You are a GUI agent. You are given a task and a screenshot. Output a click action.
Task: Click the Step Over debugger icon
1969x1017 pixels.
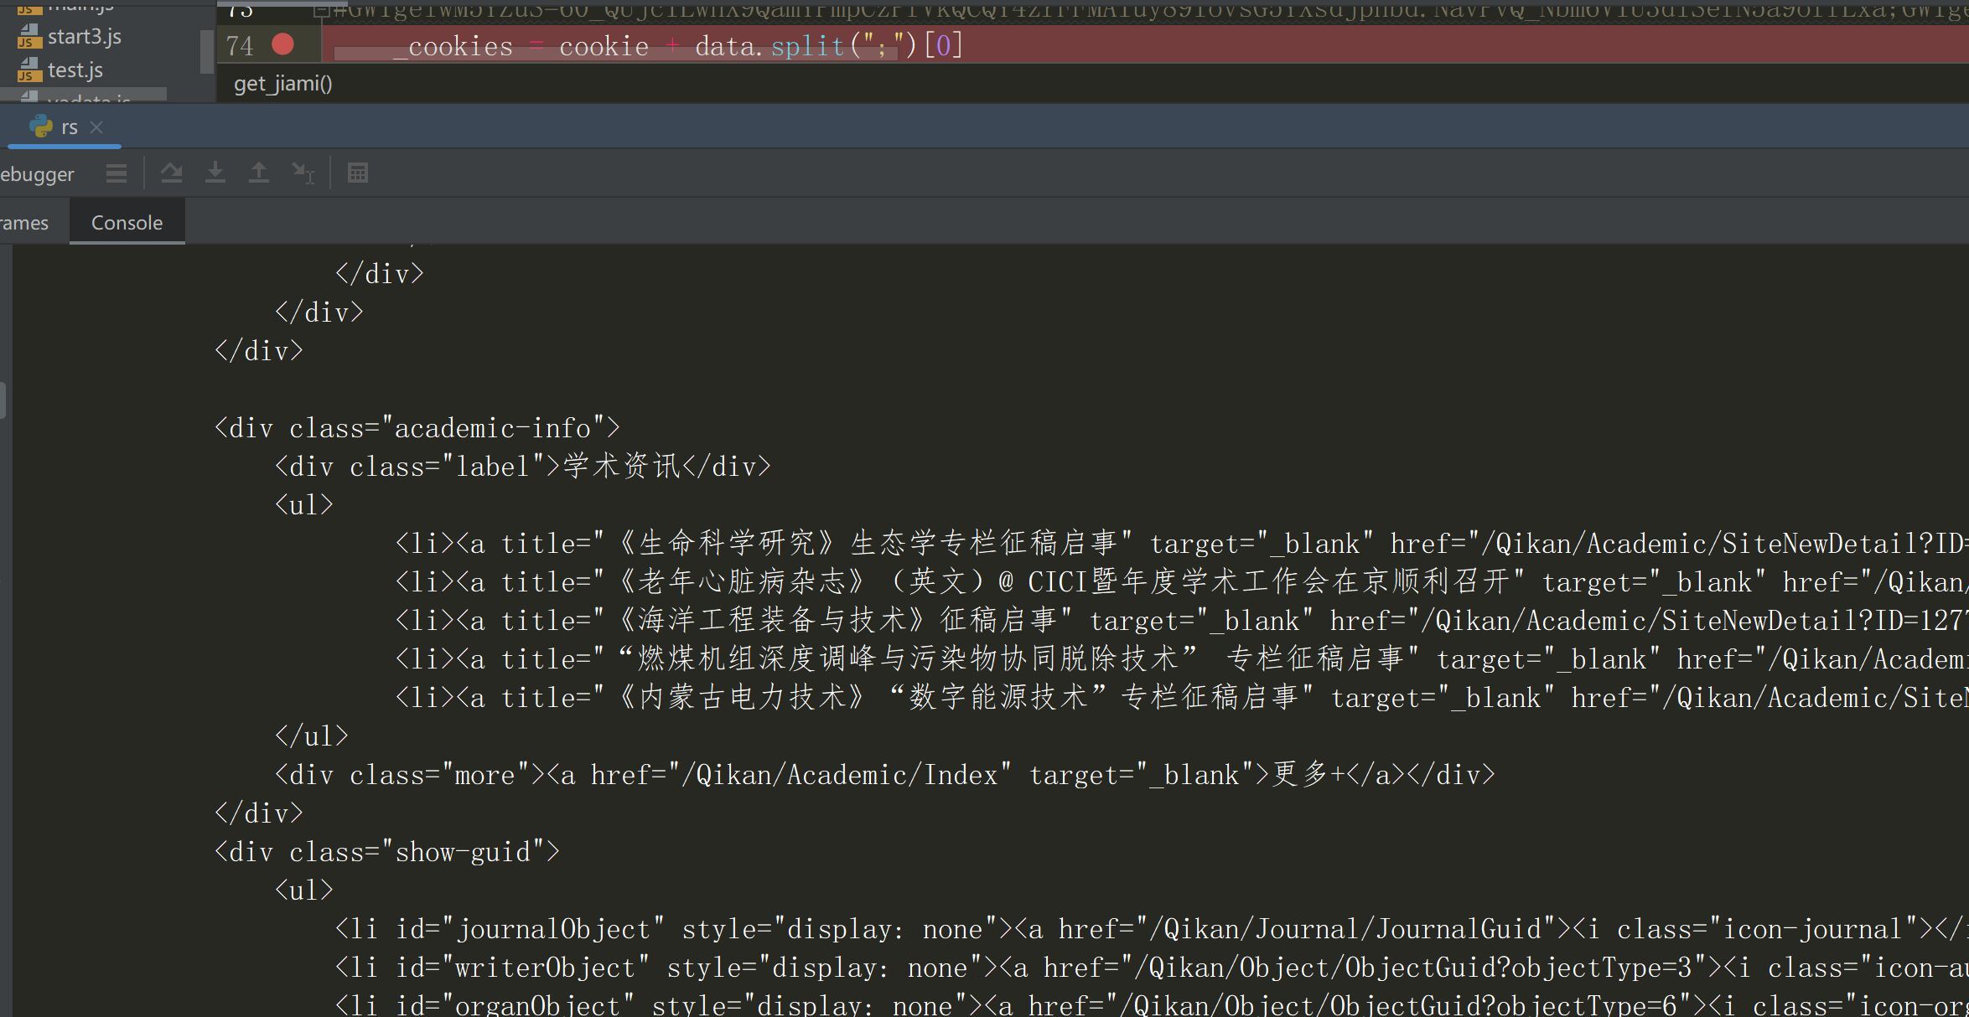(x=172, y=173)
